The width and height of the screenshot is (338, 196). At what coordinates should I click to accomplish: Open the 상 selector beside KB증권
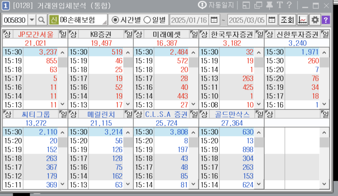[72, 34]
